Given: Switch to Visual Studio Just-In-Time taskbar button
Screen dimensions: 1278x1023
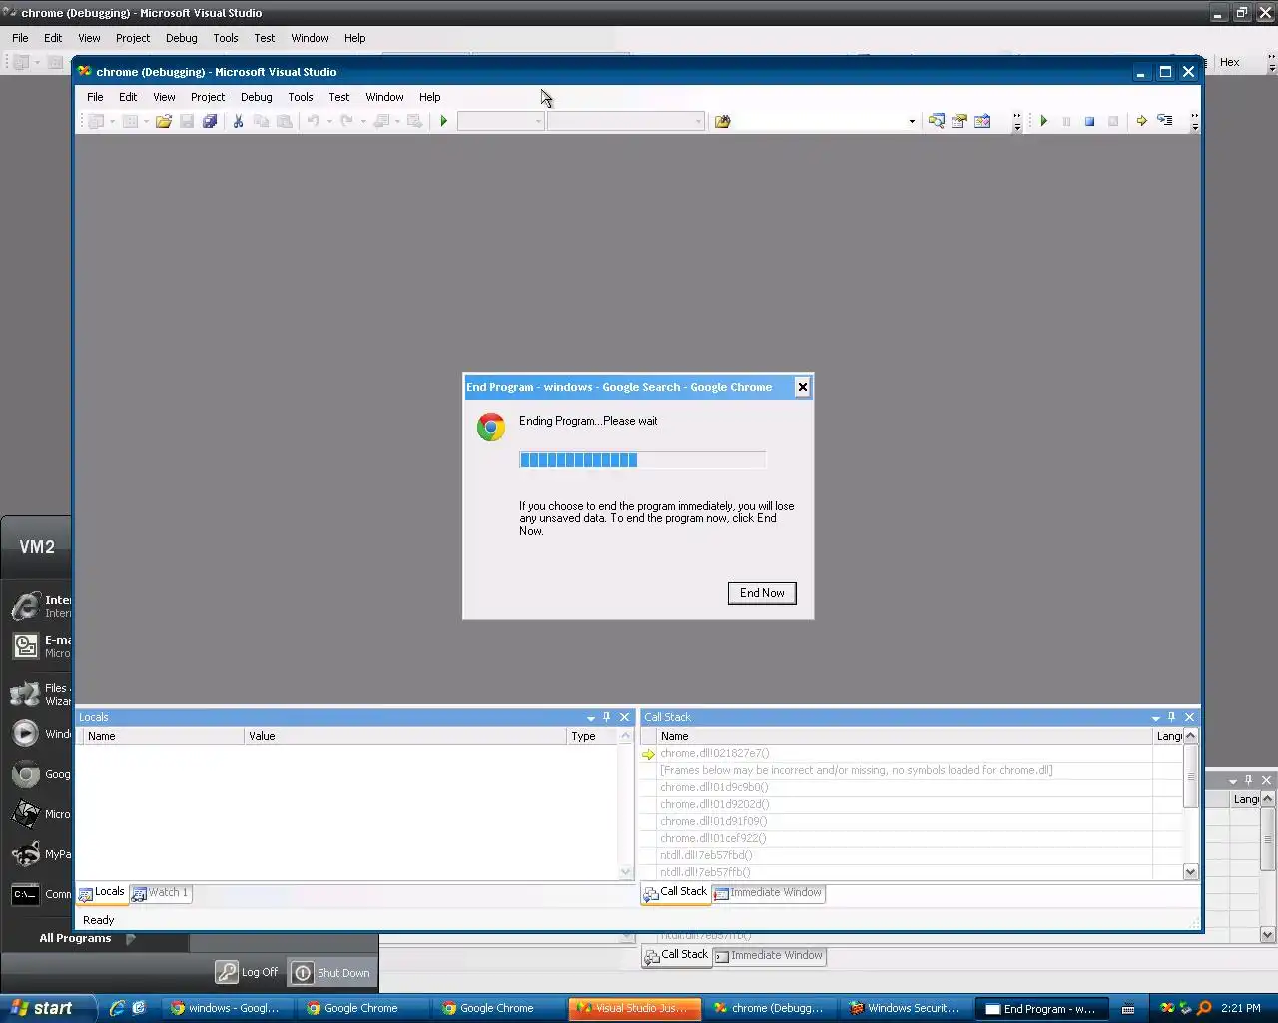Looking at the screenshot, I should 635,1008.
